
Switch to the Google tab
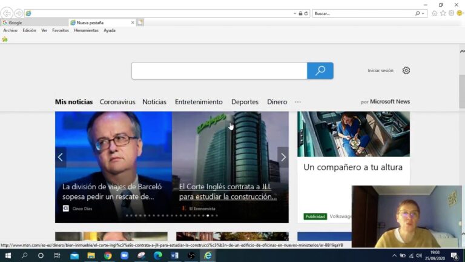34,22
